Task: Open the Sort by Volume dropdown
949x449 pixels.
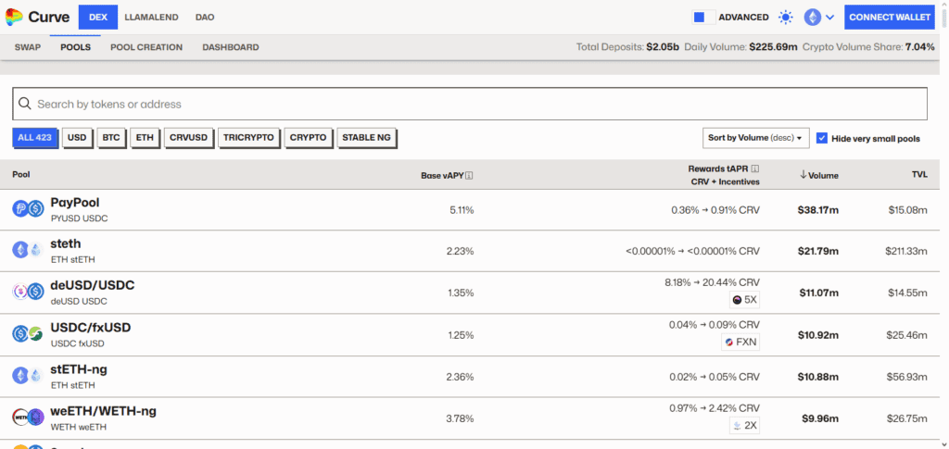Action: pos(756,138)
